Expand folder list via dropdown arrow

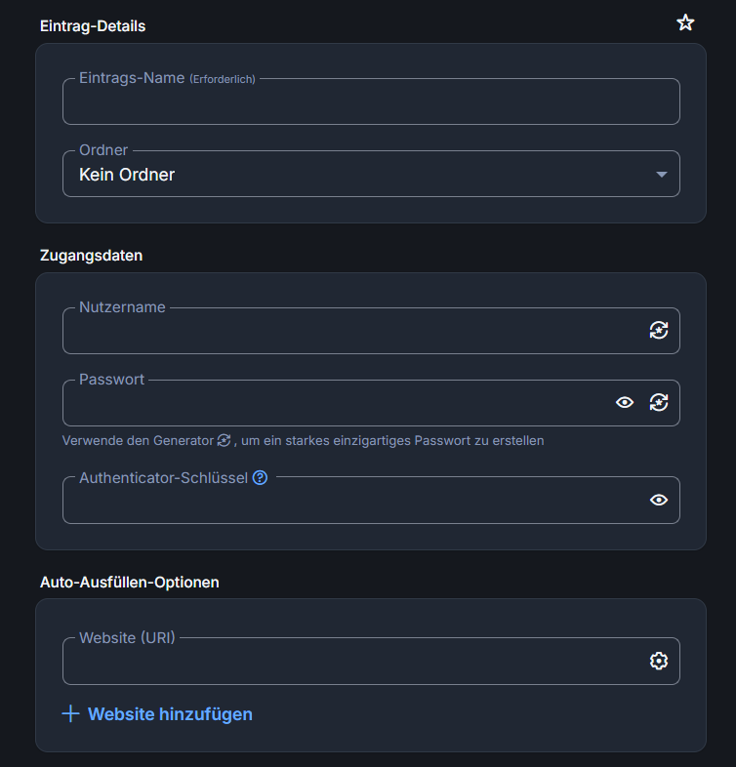(661, 175)
